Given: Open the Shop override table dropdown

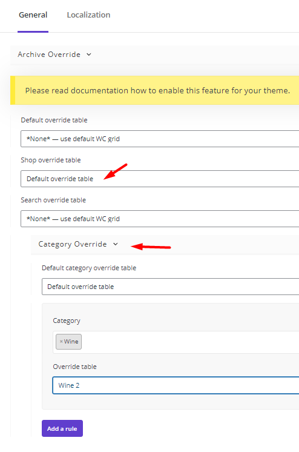Looking at the screenshot, I should tap(160, 179).
